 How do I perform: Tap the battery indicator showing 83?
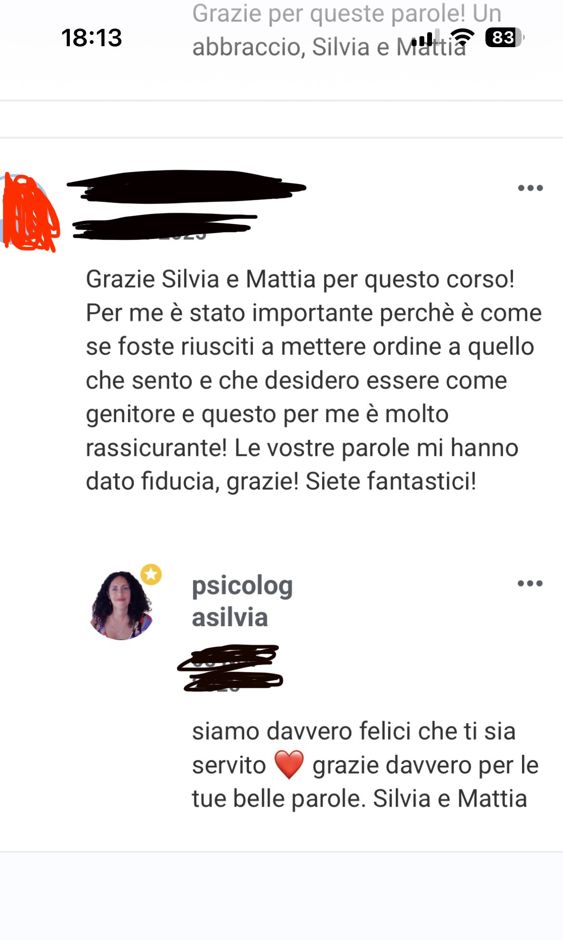(x=505, y=38)
